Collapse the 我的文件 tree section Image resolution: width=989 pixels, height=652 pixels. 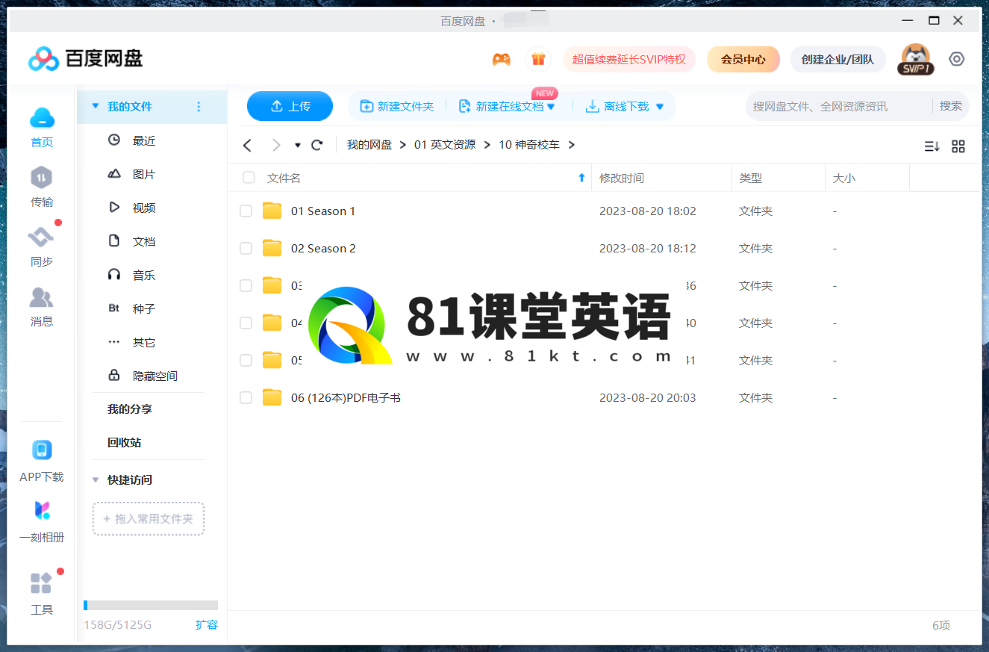(x=95, y=107)
